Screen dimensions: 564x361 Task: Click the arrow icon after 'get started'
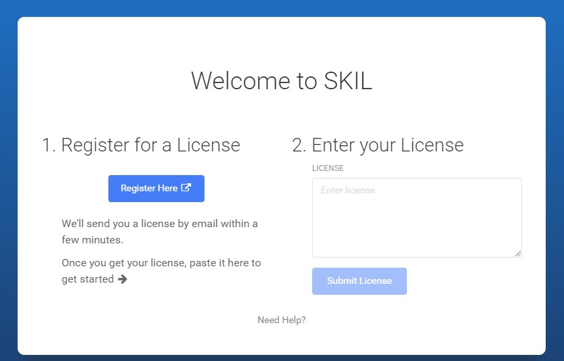point(123,279)
